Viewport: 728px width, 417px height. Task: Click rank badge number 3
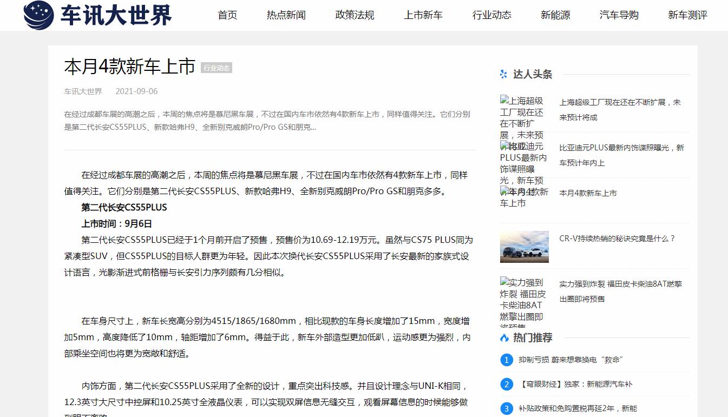click(507, 409)
